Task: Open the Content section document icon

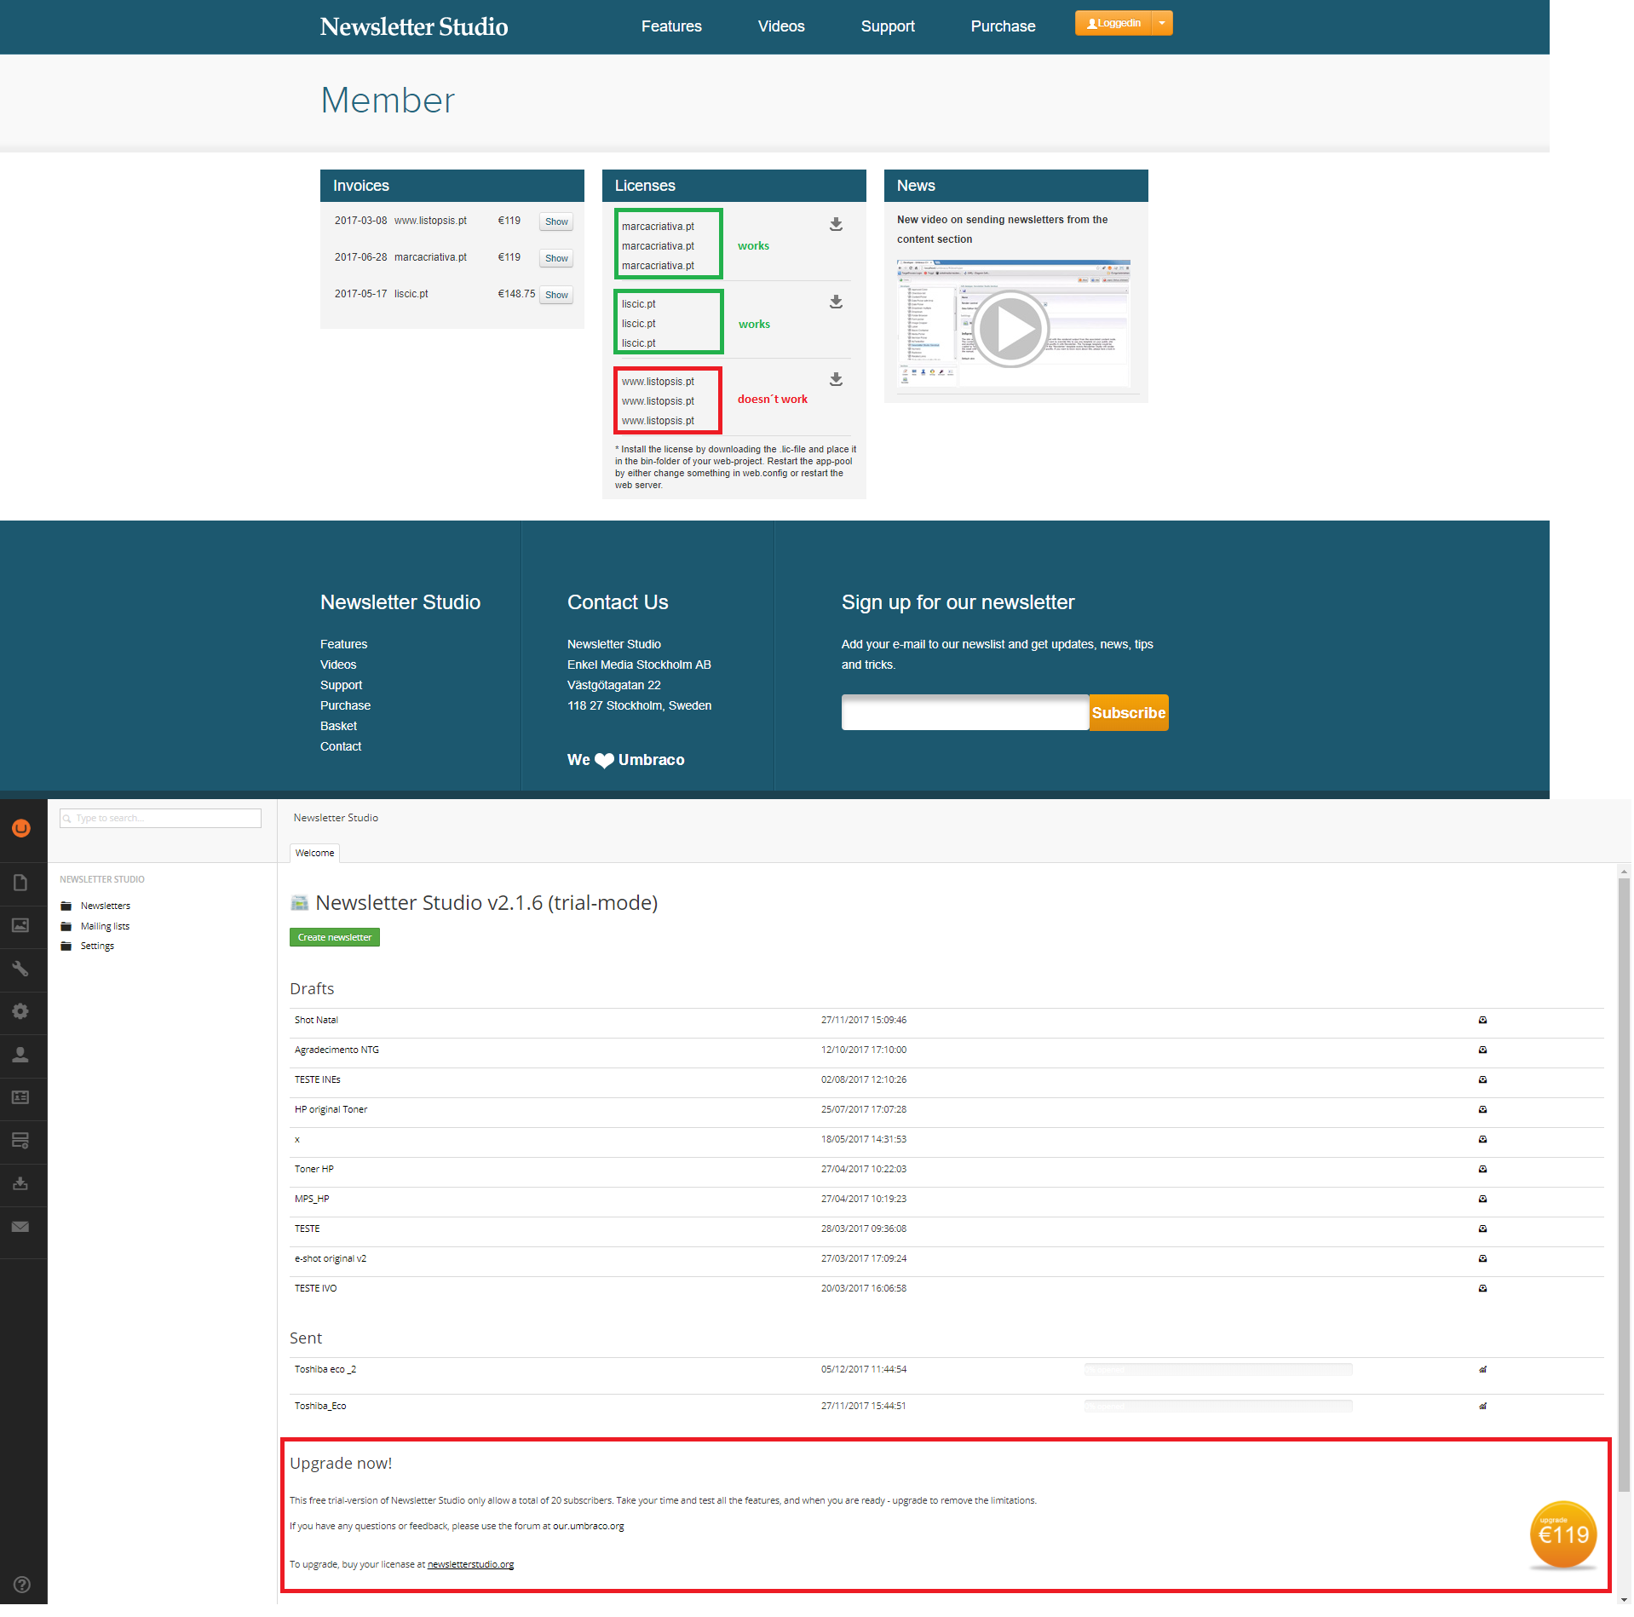Action: pyautogui.click(x=21, y=883)
